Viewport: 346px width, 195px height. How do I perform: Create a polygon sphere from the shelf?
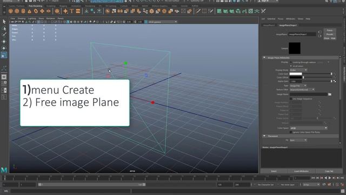coord(11,11)
